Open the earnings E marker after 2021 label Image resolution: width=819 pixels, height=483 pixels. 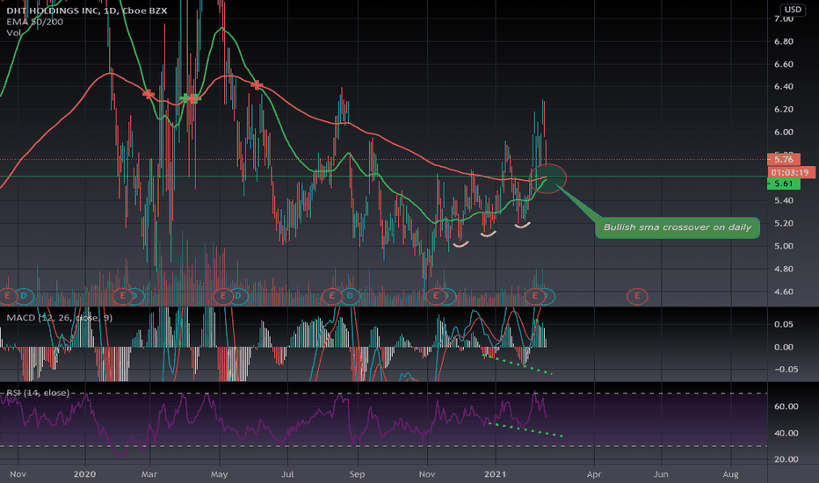point(534,297)
